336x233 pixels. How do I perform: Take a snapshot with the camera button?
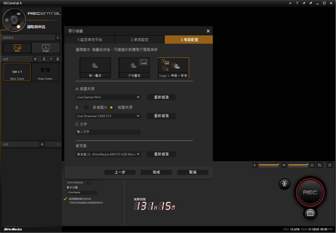point(310,214)
